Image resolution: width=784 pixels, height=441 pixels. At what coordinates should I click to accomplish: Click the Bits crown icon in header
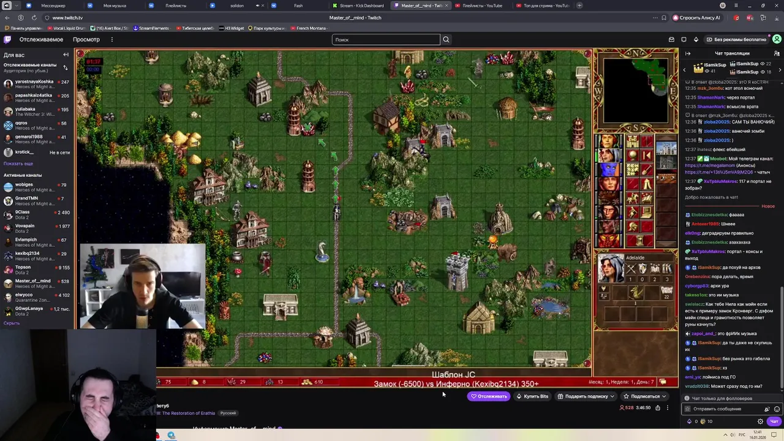click(696, 39)
